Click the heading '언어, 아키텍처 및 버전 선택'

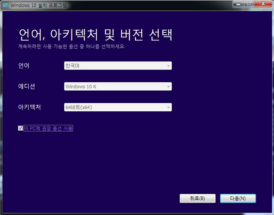tap(96, 35)
